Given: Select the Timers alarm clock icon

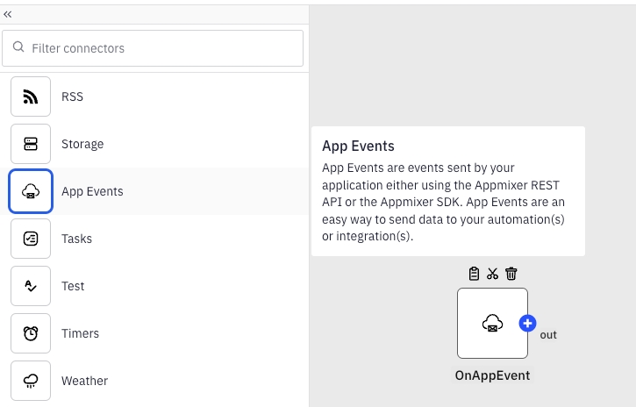Looking at the screenshot, I should click(31, 333).
